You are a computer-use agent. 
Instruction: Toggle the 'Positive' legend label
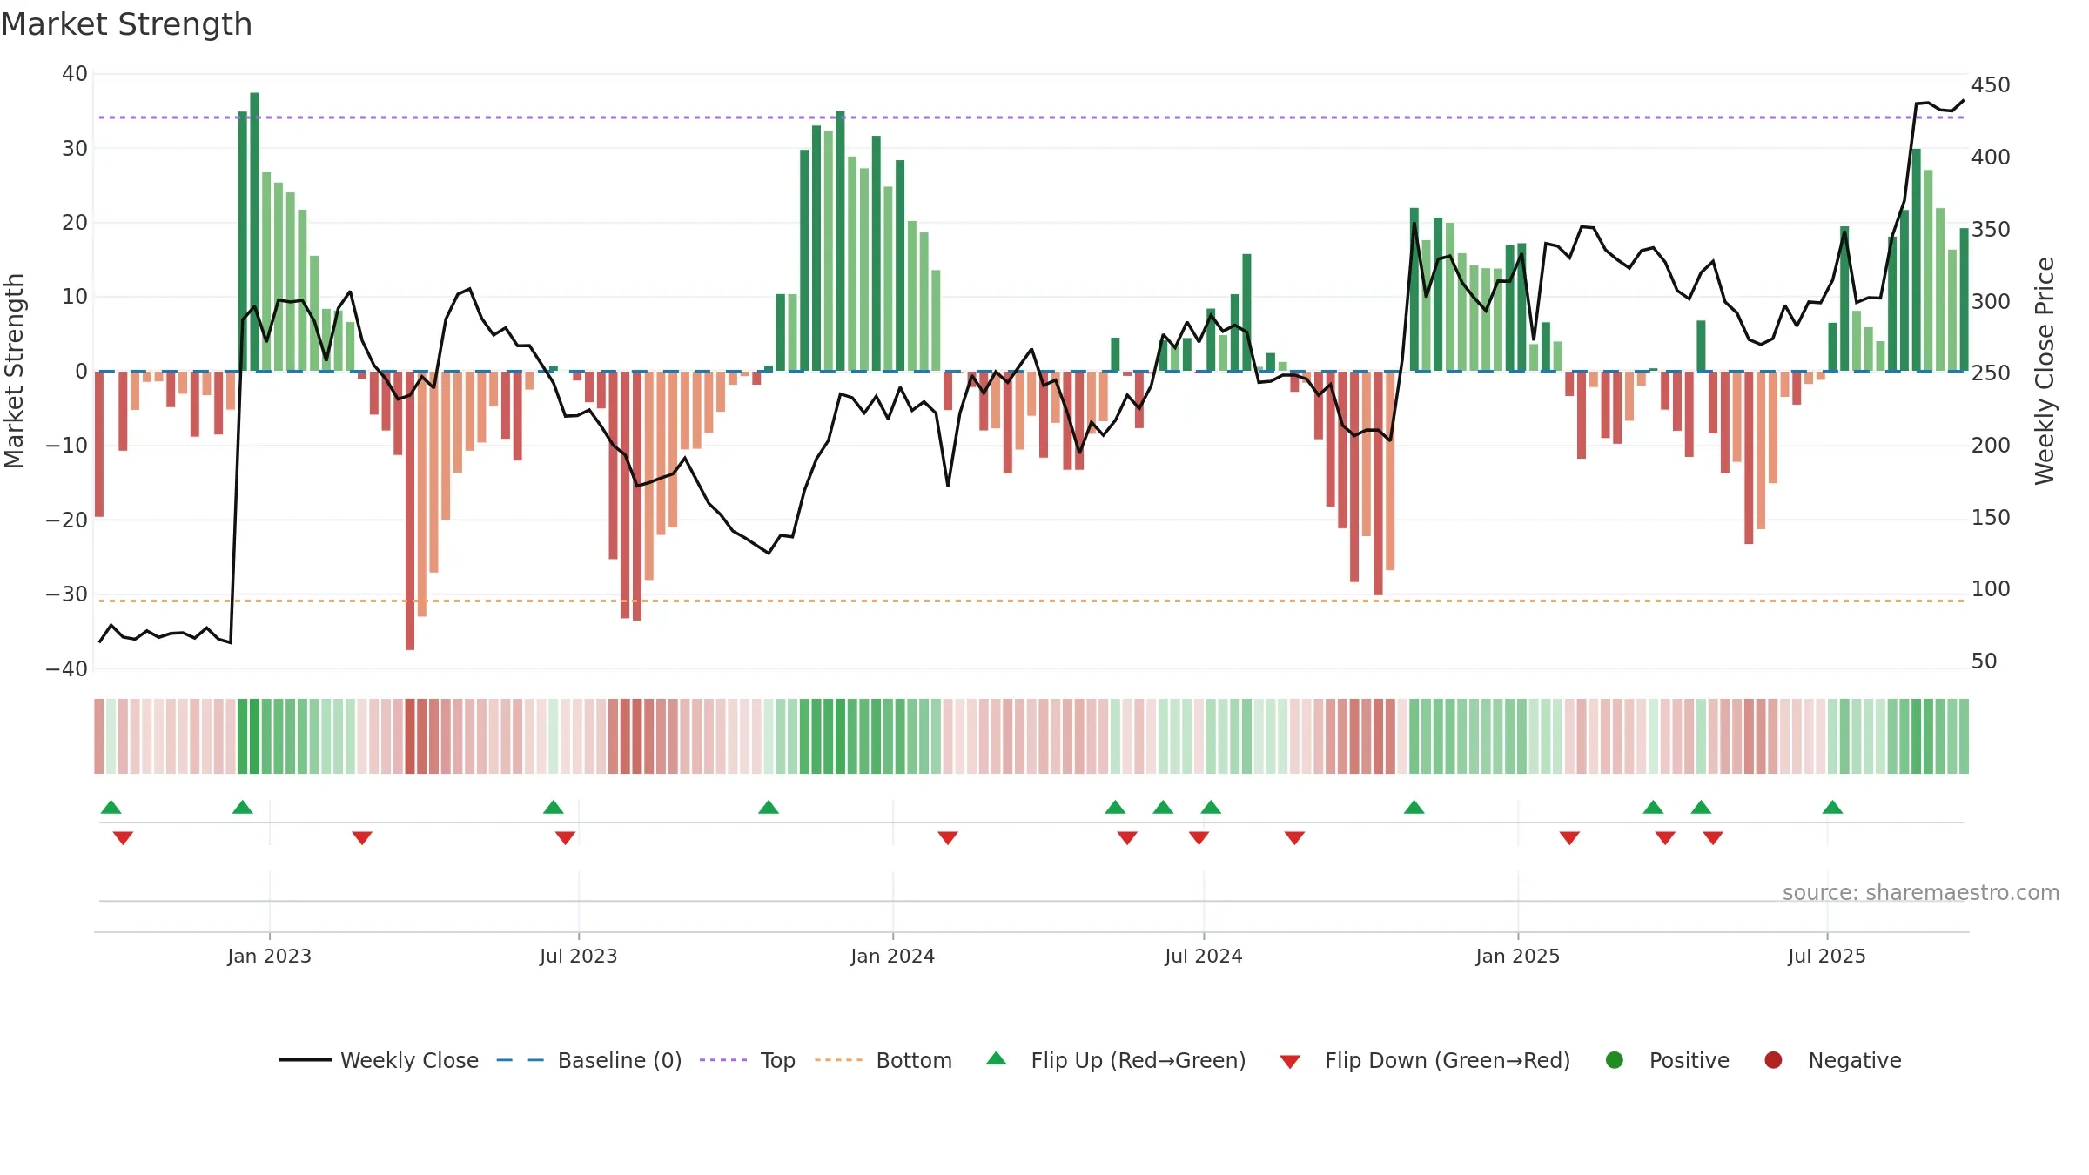[1689, 1060]
